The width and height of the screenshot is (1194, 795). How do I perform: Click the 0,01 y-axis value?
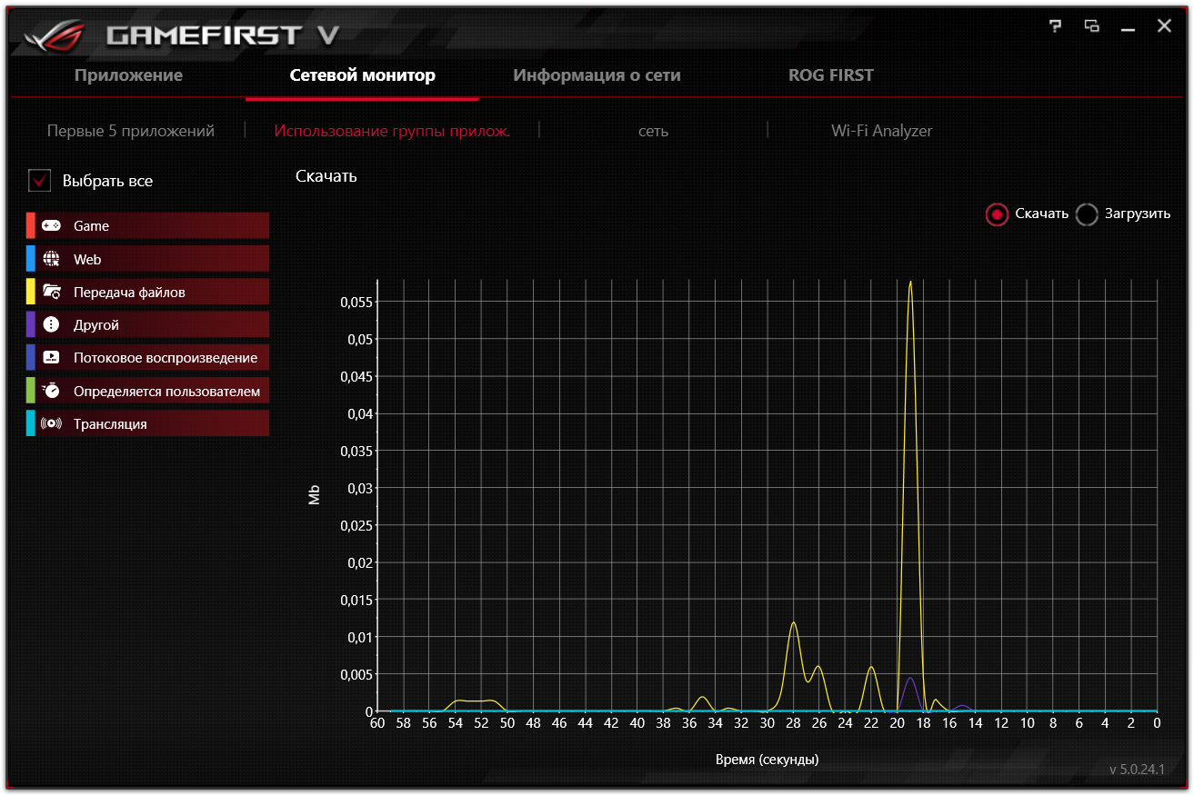(x=360, y=636)
